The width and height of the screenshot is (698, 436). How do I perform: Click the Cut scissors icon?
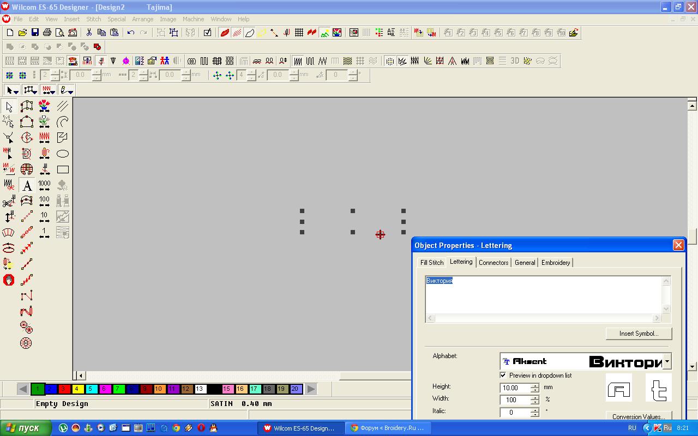click(89, 33)
